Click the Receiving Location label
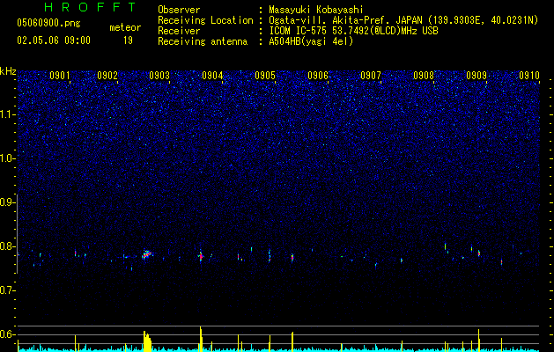This screenshot has width=554, height=352. (205, 20)
